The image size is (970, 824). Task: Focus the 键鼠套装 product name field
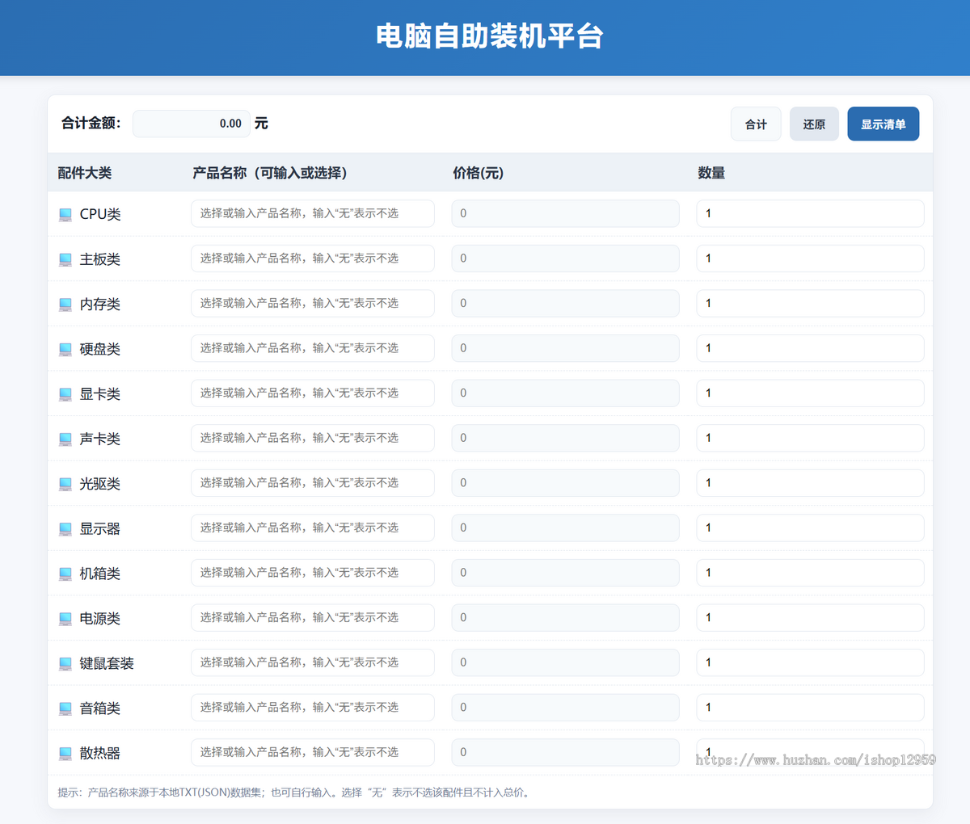[x=313, y=662]
